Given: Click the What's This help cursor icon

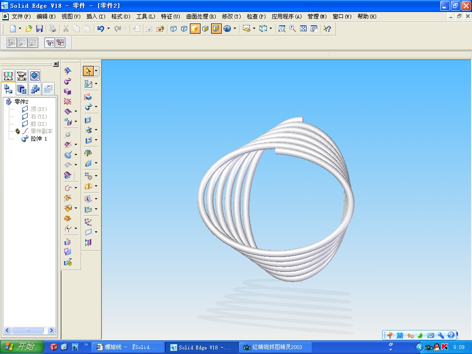Looking at the screenshot, I should (327, 29).
